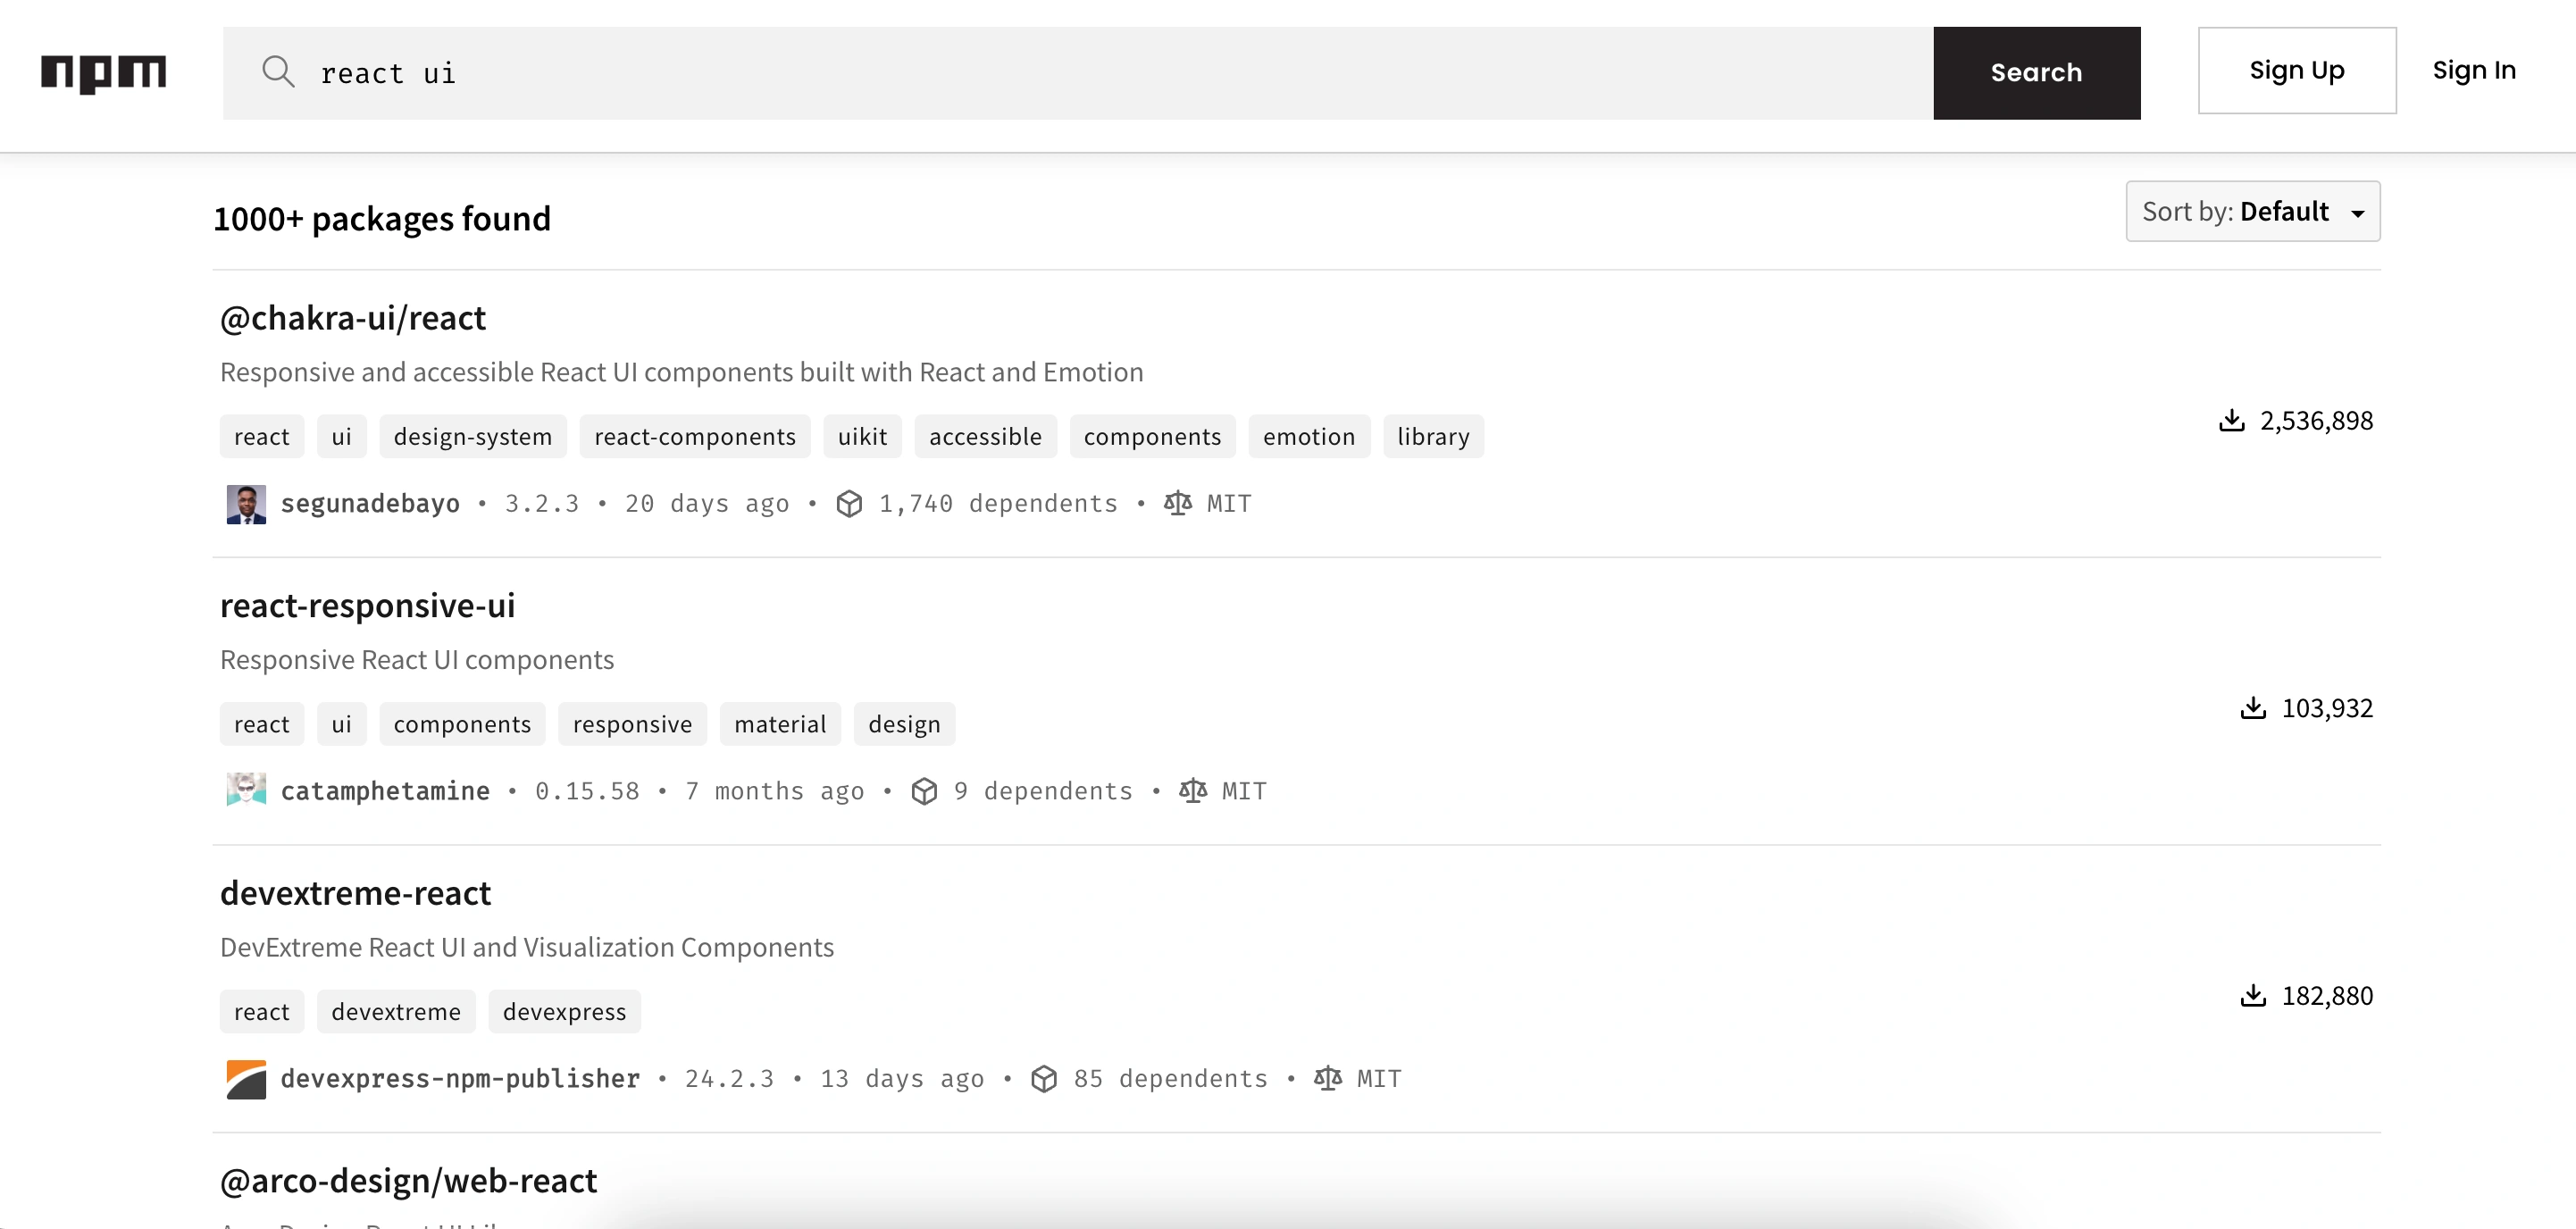Click the react-responsive-ui package link

point(368,603)
